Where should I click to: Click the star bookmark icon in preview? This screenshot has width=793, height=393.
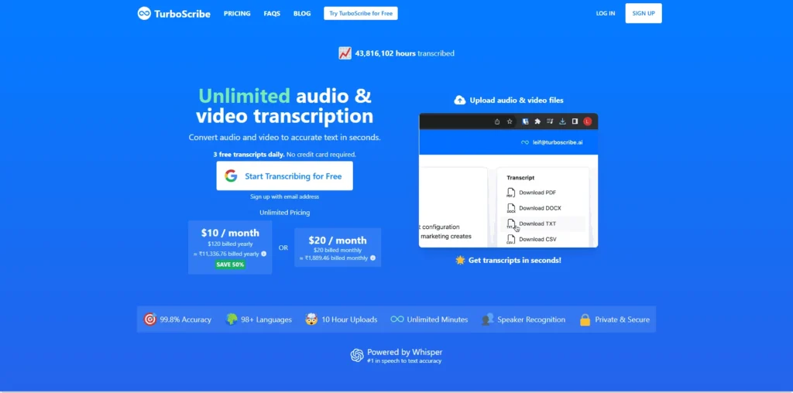(x=510, y=121)
